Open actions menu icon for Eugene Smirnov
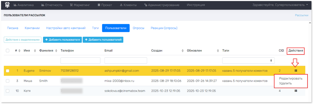Image resolution: width=313 pixels, height=104 pixels. (x=296, y=70)
